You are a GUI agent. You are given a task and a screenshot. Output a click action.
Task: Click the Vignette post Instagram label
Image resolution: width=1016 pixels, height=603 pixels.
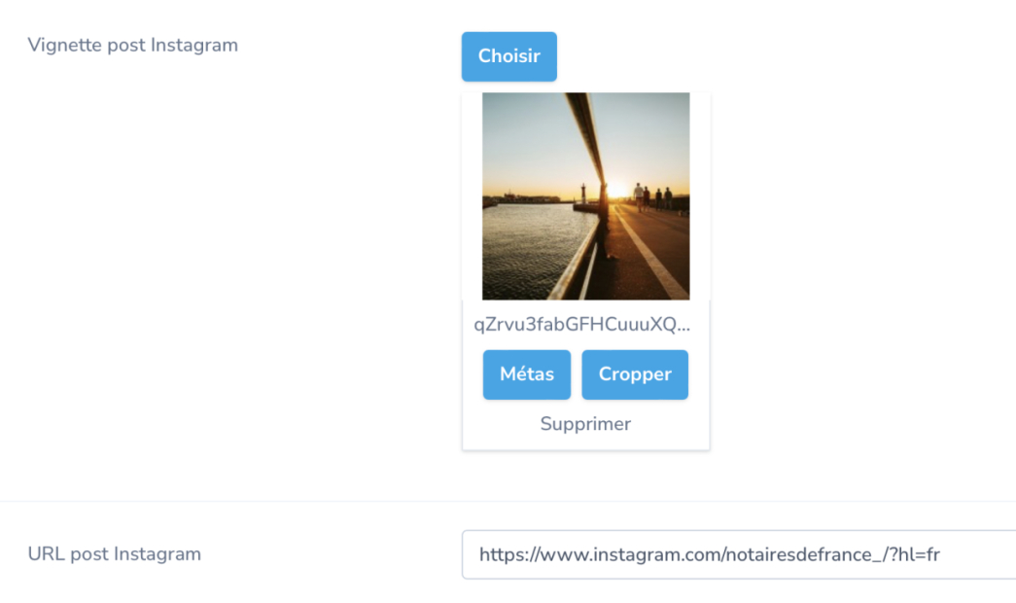click(x=133, y=46)
